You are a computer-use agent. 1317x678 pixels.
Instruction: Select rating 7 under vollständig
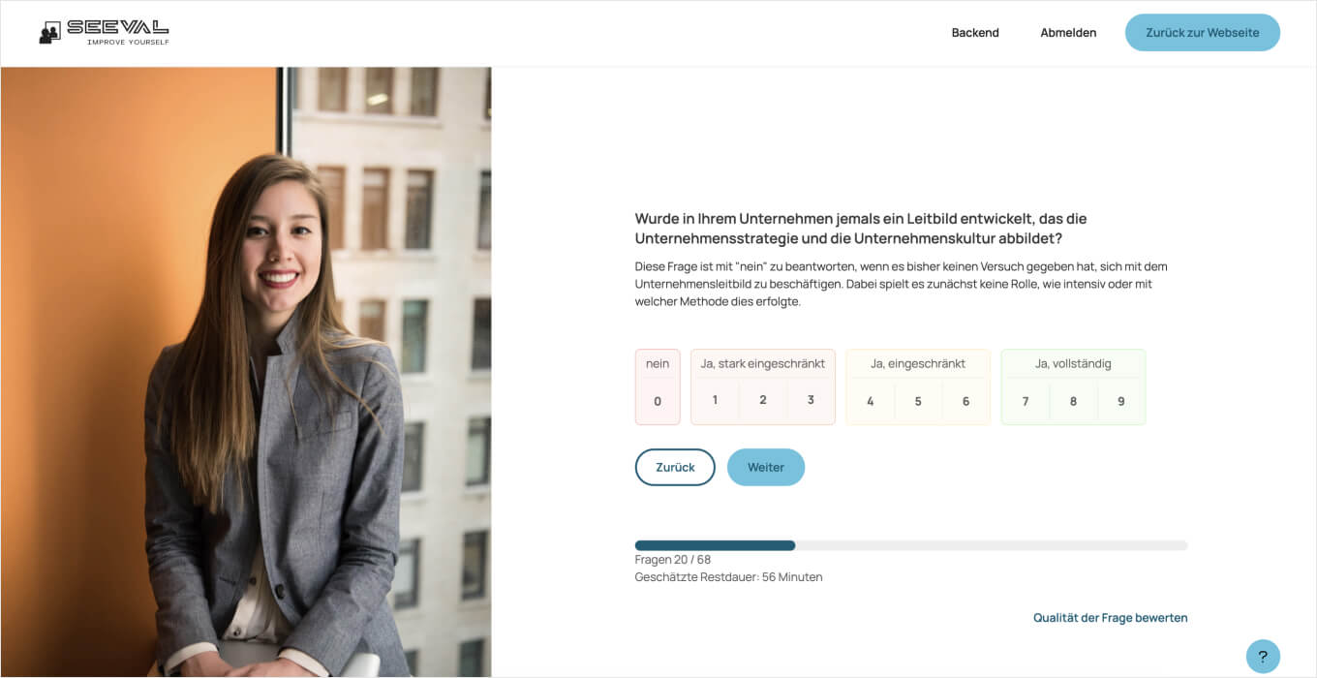click(1026, 401)
